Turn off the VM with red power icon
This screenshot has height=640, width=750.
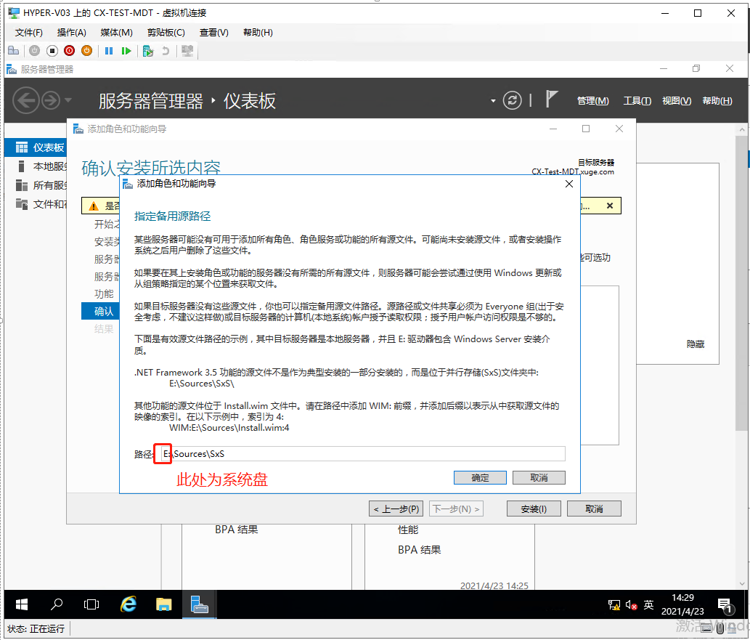70,51
